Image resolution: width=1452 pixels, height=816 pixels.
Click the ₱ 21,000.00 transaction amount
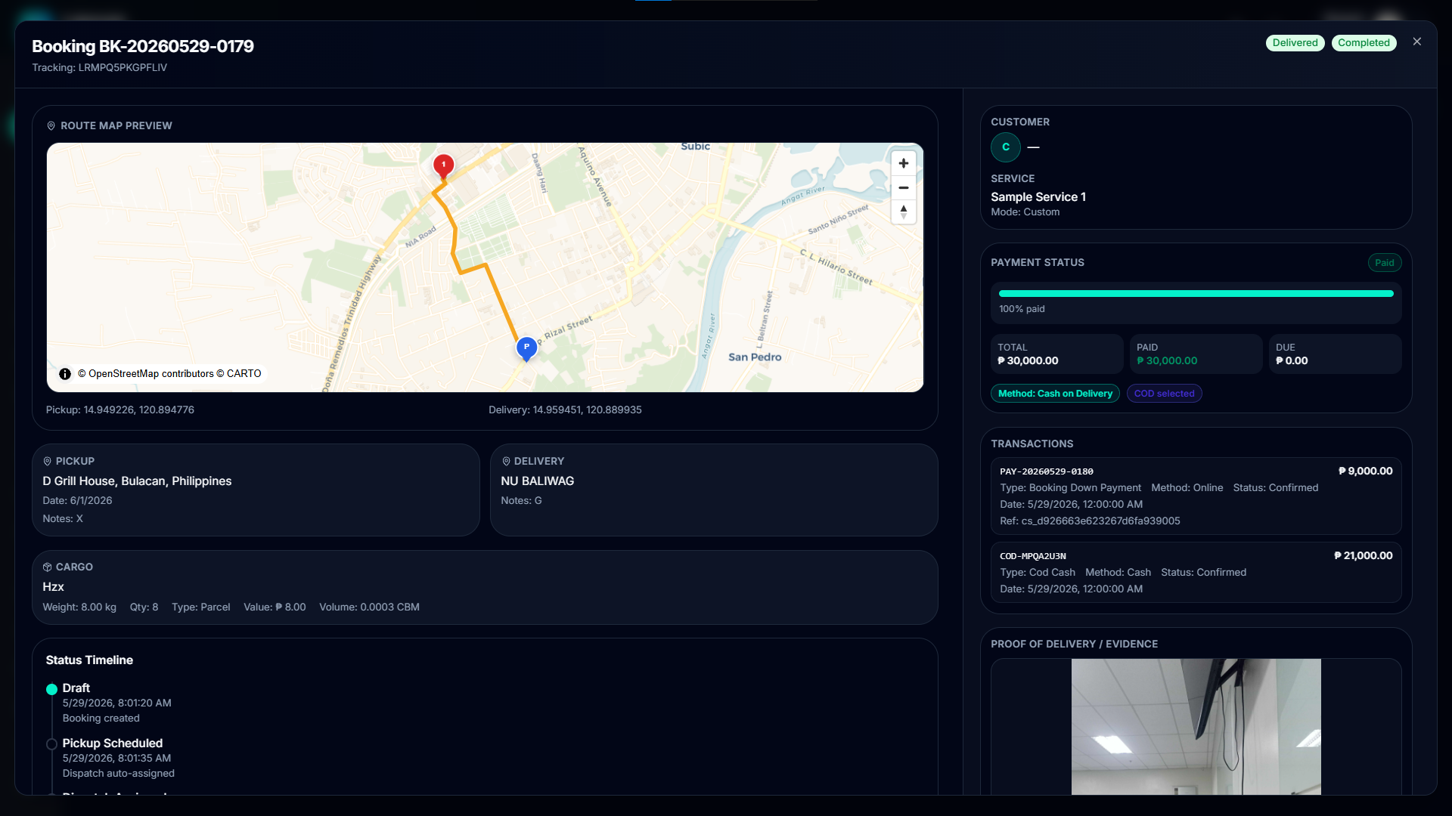(x=1363, y=556)
